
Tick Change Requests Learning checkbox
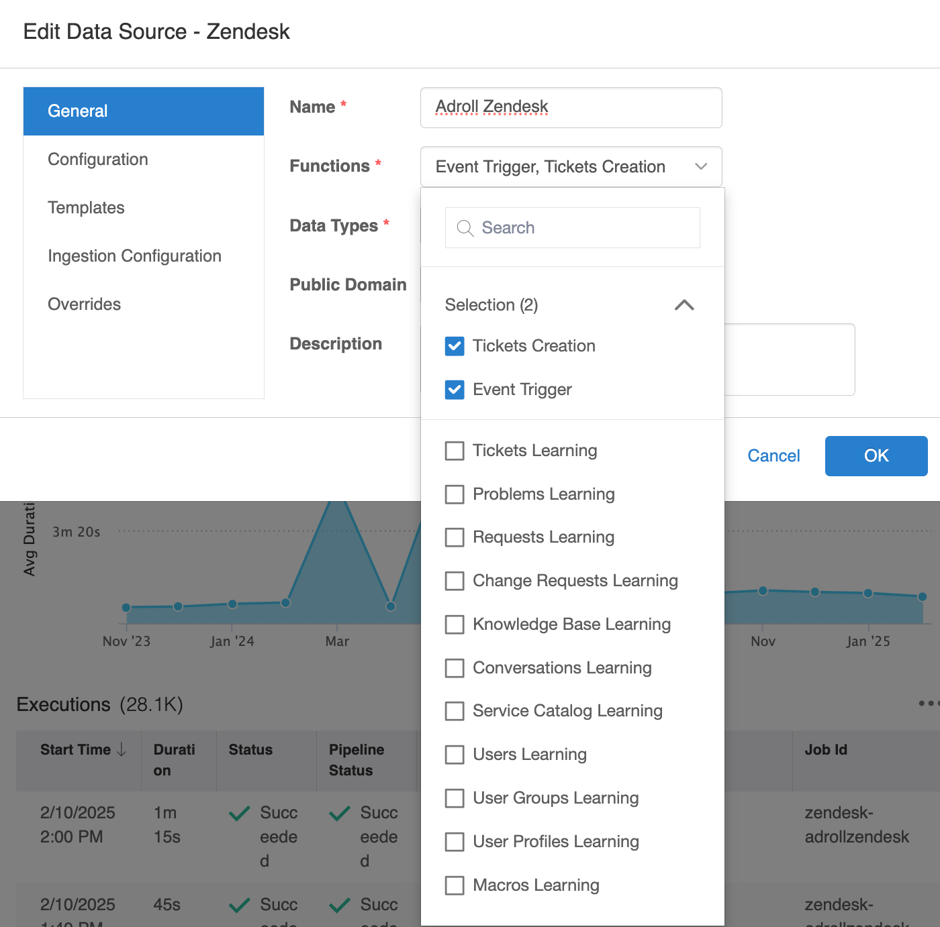coord(455,581)
